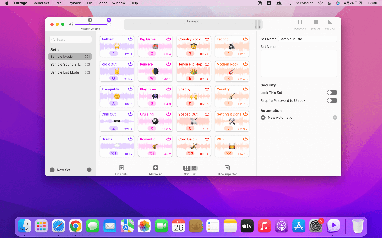The height and width of the screenshot is (238, 382).
Task: Click New Automation label
Action: click(281, 118)
